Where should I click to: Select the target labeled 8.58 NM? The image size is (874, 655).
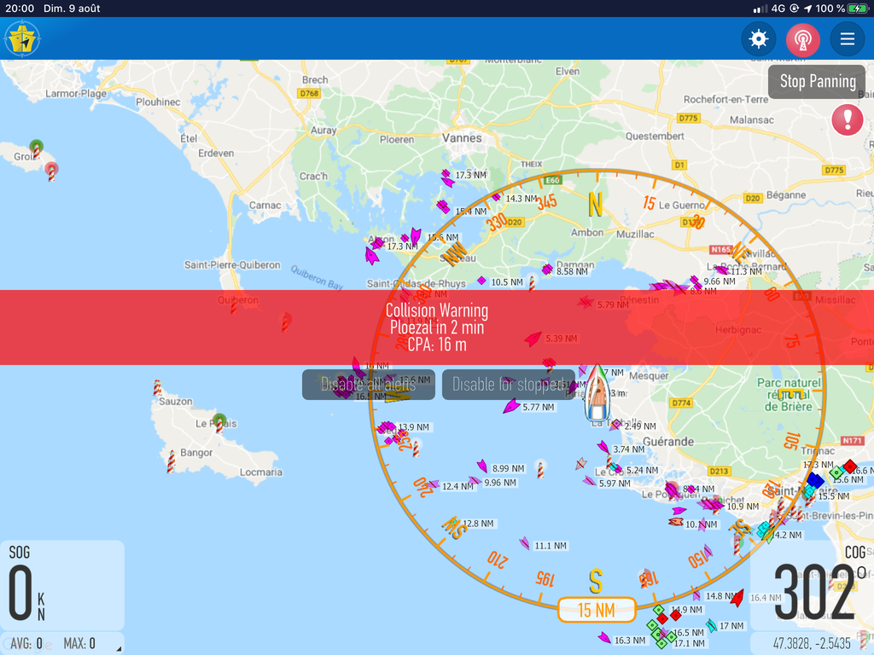click(547, 270)
